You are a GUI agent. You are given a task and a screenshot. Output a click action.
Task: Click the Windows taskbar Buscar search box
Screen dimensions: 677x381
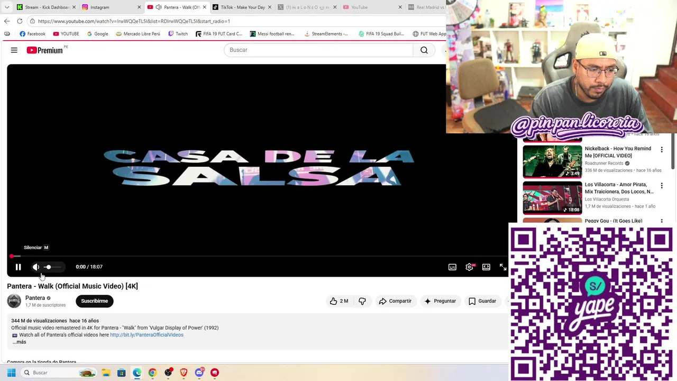(x=60, y=373)
